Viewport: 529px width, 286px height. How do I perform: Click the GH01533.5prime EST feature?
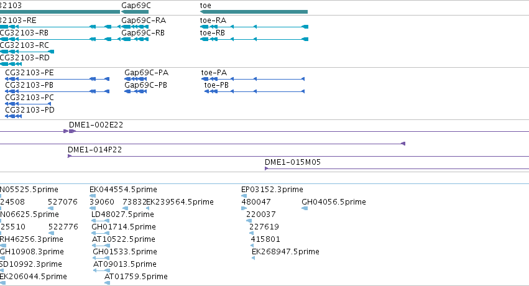(101, 258)
